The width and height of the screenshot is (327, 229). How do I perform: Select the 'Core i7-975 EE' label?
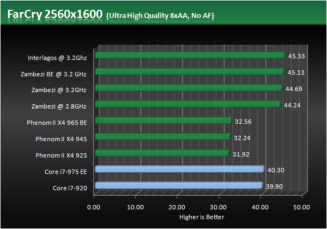(x=66, y=172)
